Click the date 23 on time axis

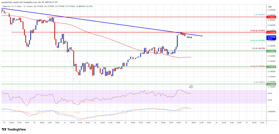coord(125,123)
